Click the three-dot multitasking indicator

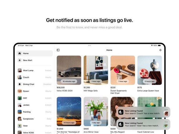(x=89, y=45)
